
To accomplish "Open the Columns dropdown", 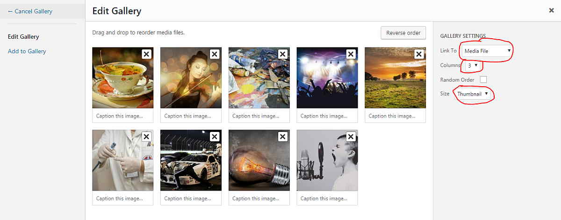I will pos(473,66).
